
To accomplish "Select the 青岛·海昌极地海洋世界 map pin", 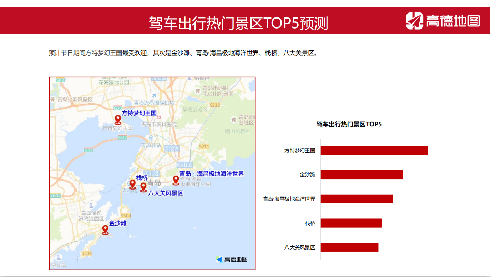I will 176,180.
